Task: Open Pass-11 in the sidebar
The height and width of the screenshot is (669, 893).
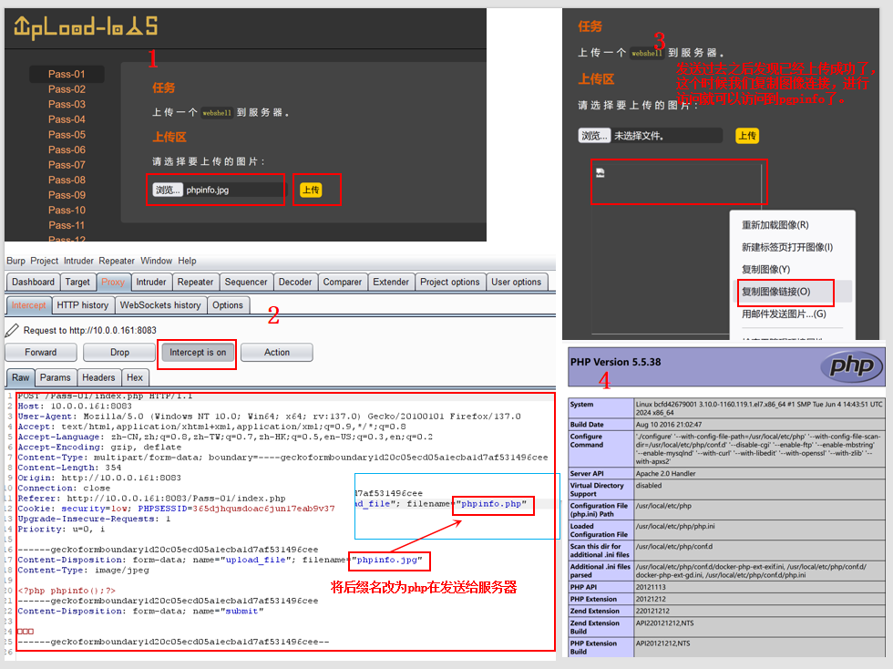Action: point(67,225)
